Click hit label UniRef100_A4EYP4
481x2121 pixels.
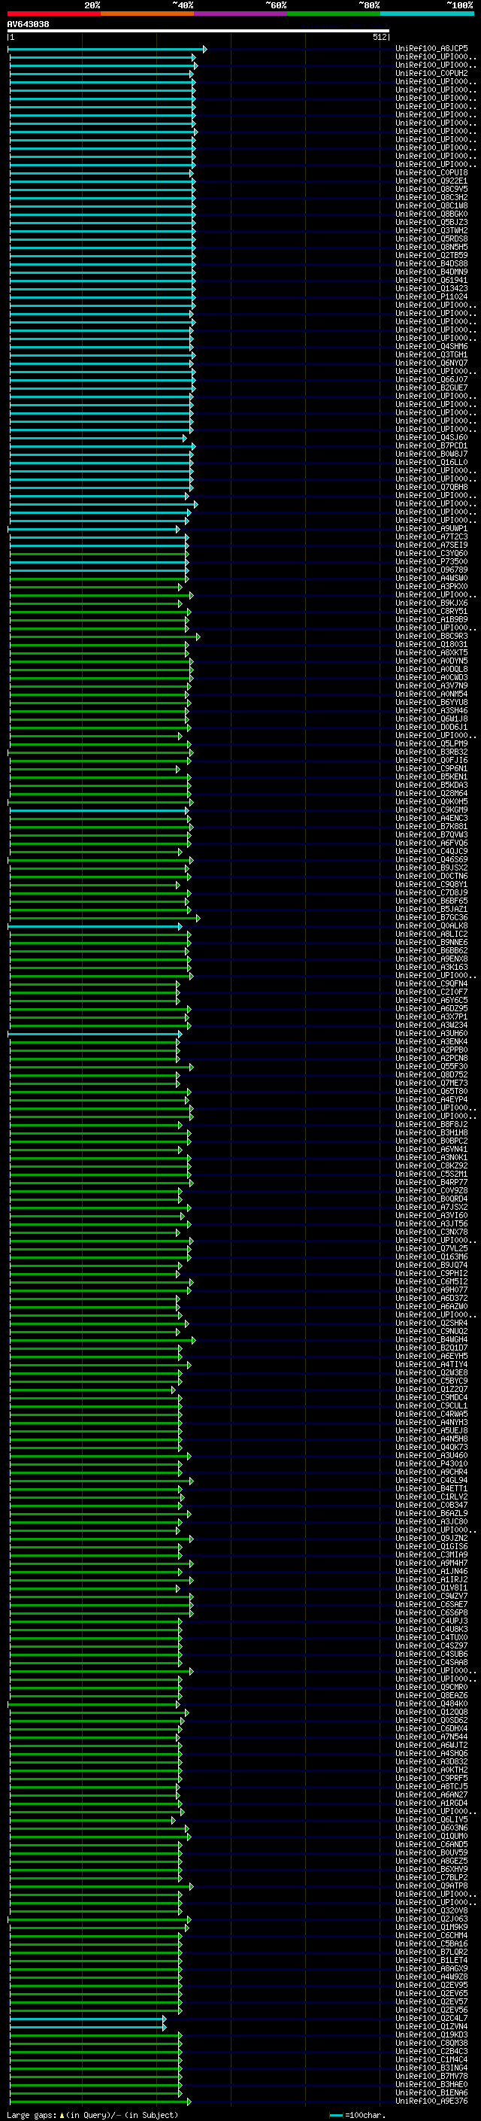point(431,1099)
